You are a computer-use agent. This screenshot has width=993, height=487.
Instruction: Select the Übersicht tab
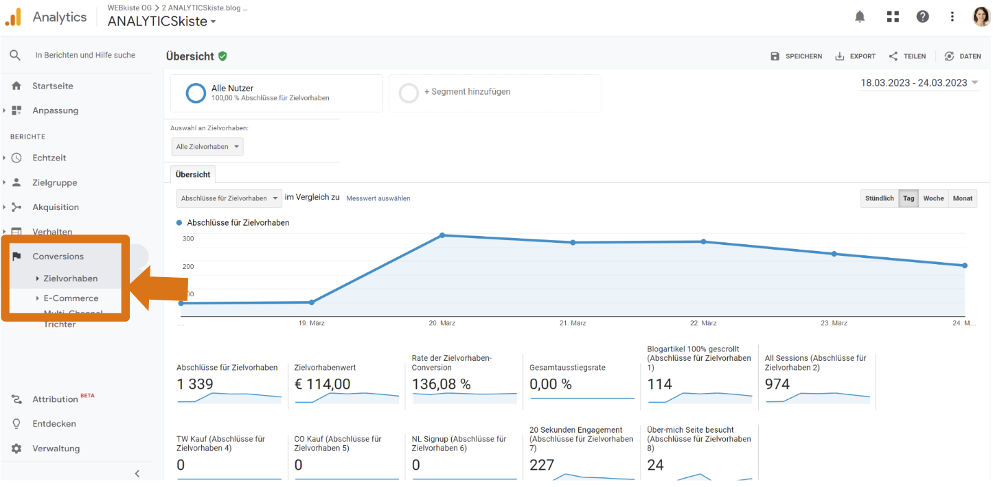point(192,174)
